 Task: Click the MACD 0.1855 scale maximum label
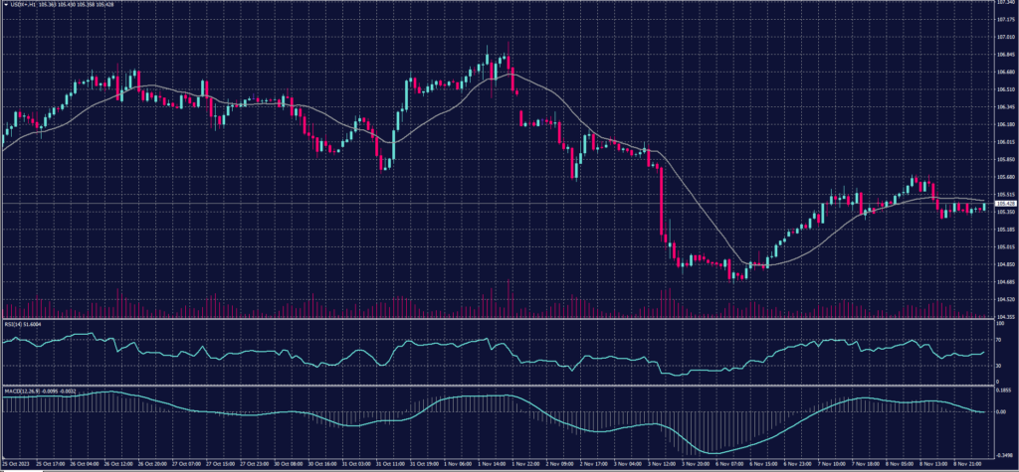coord(1003,392)
